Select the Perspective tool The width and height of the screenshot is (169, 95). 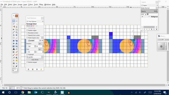coord(16,44)
